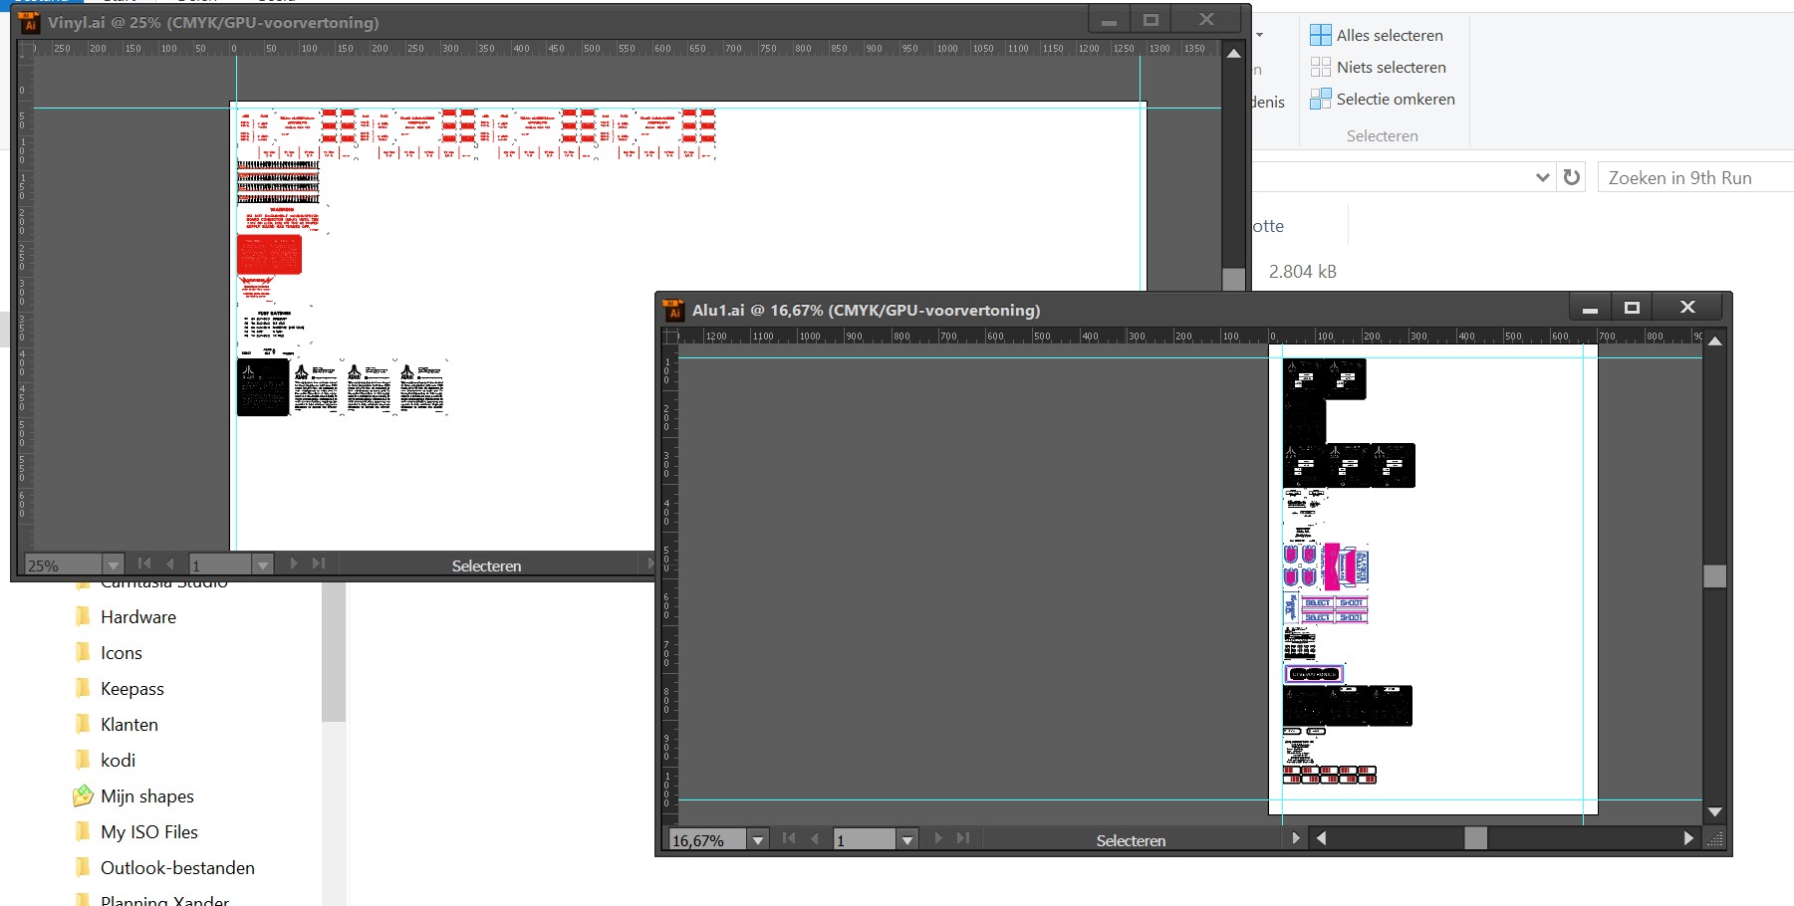
Task: Click the vertical scrollbar thumb in Alu1.ai
Action: coord(1714,575)
